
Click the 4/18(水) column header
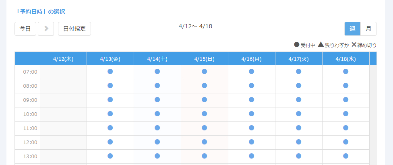tap(346, 59)
